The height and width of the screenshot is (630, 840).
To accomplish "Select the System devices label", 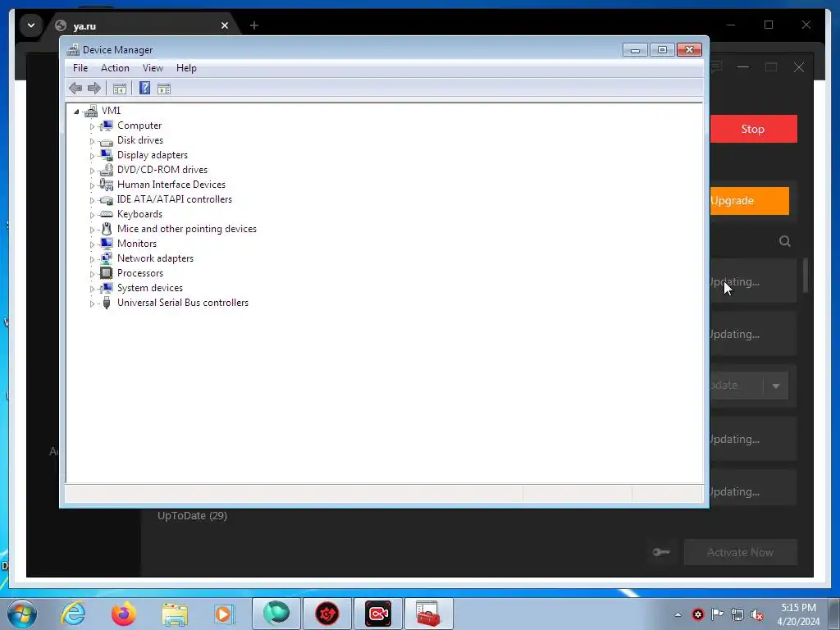I will click(150, 288).
